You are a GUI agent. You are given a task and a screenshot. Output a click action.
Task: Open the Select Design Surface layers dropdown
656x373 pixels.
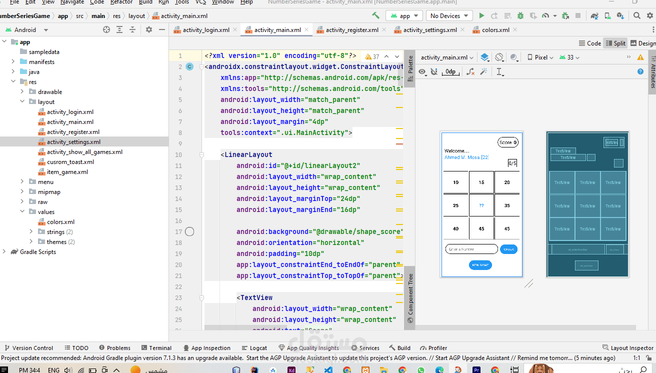click(x=484, y=57)
